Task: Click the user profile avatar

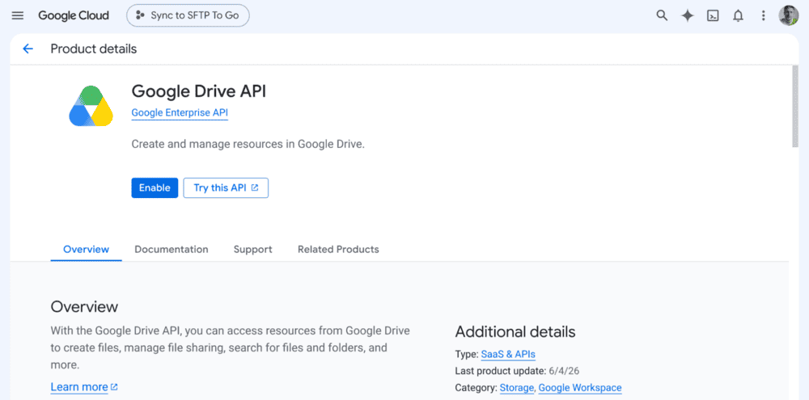Action: tap(788, 15)
